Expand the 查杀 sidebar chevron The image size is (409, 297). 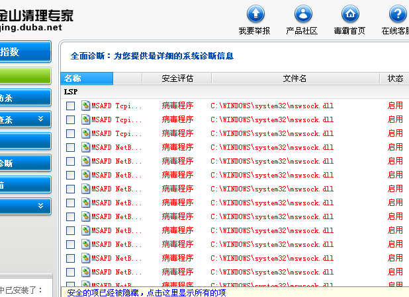point(40,119)
